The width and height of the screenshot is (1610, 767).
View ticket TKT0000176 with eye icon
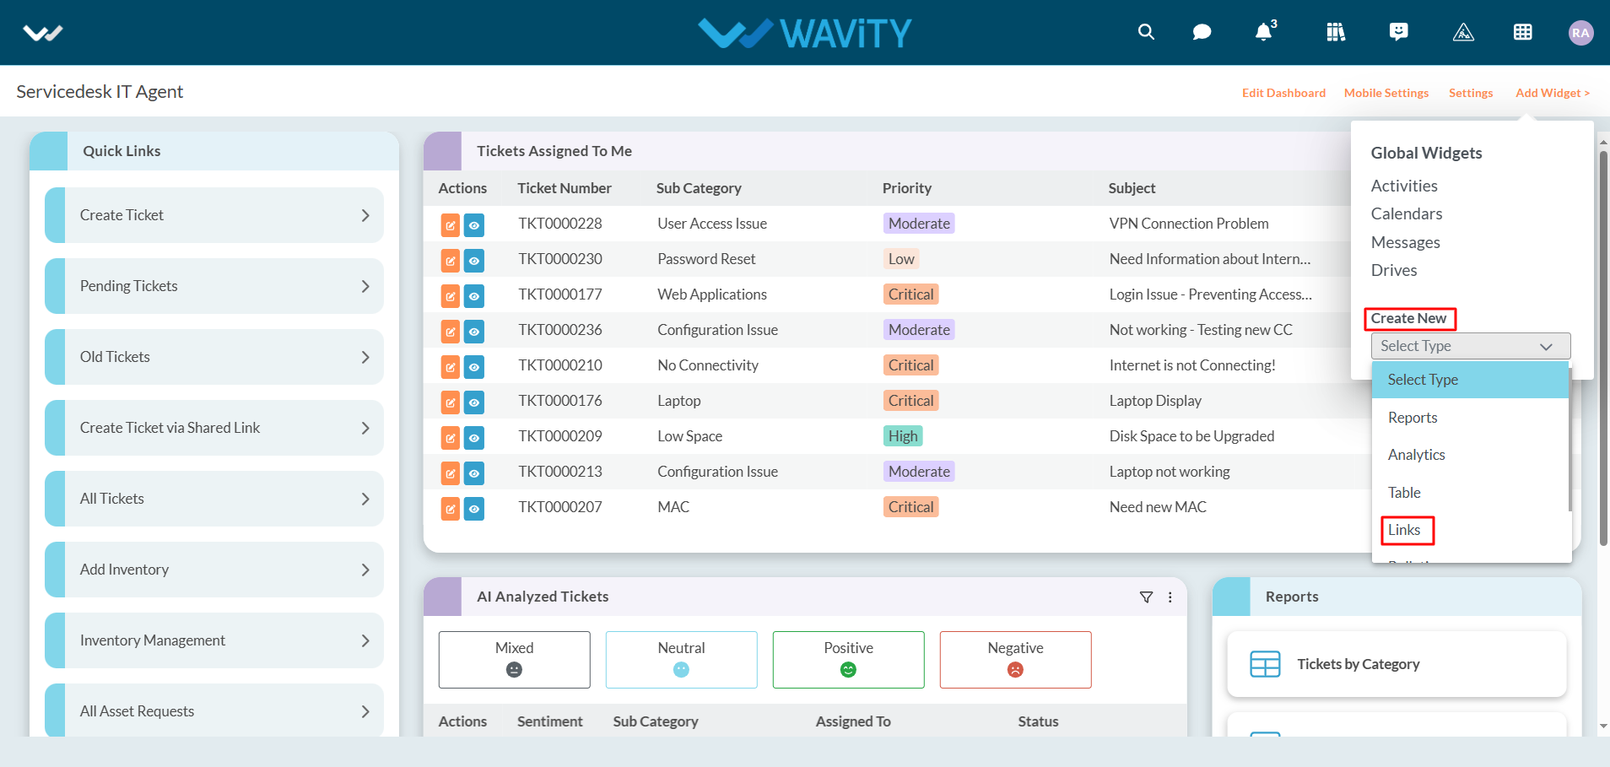pos(474,402)
